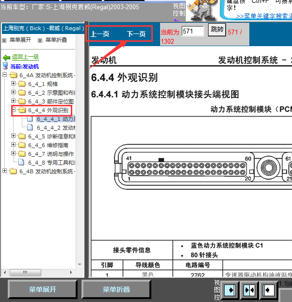
Task: Click 菜单展开 icon in sidebar header
Action: (x=4, y=40)
